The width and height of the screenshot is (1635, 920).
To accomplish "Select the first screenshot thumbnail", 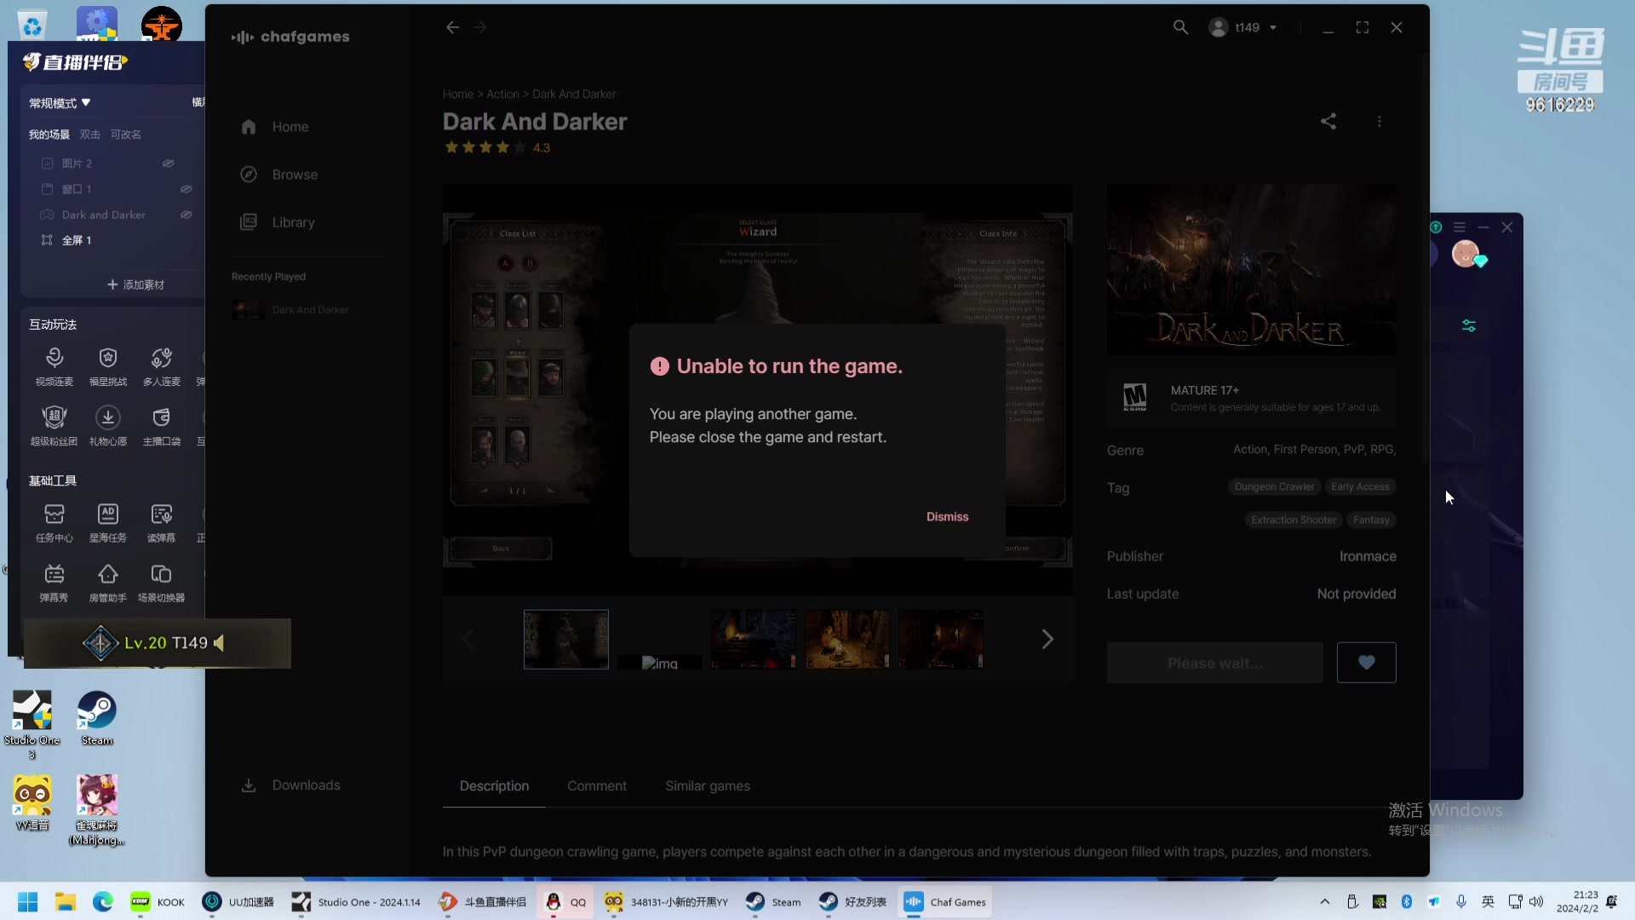I will (566, 639).
